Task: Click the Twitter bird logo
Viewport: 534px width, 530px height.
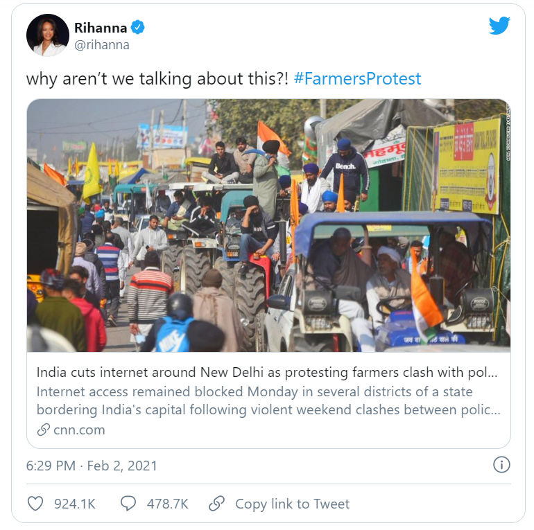Action: (x=499, y=26)
